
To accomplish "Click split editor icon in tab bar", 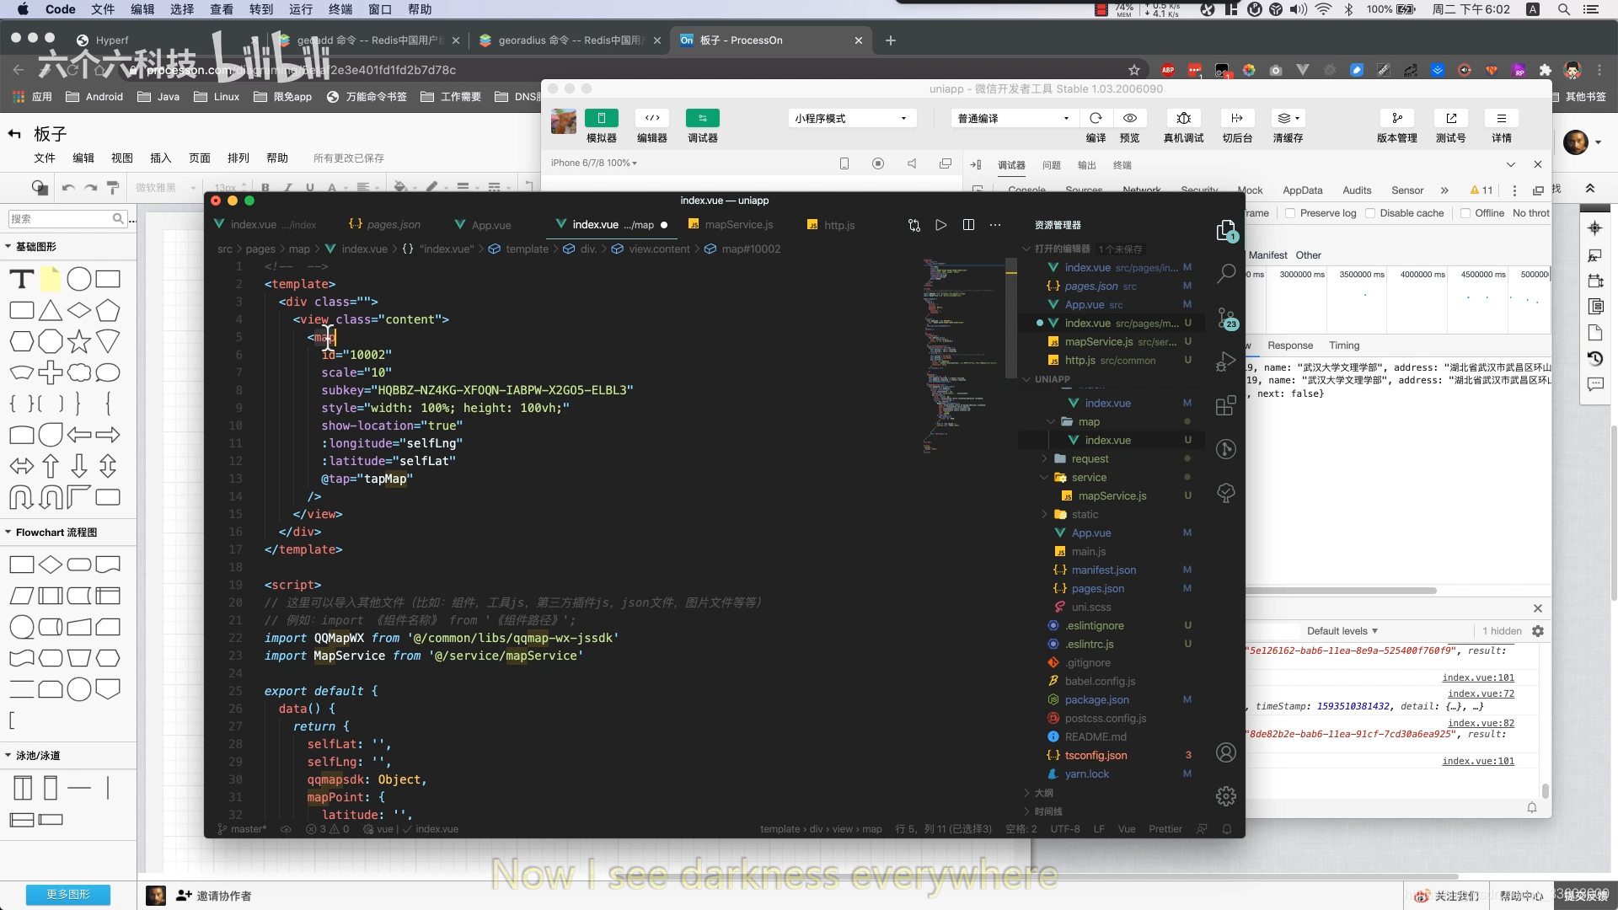I will (x=968, y=225).
